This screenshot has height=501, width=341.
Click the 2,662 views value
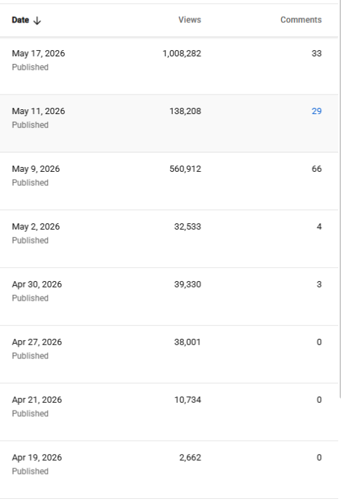190,458
